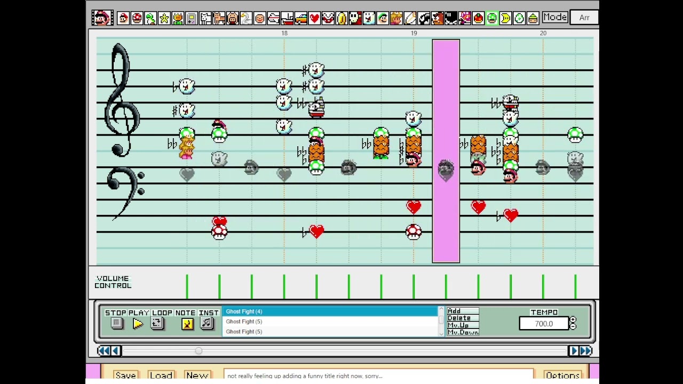Select the Game Boy instrument
This screenshot has width=683, height=384.
click(192, 19)
